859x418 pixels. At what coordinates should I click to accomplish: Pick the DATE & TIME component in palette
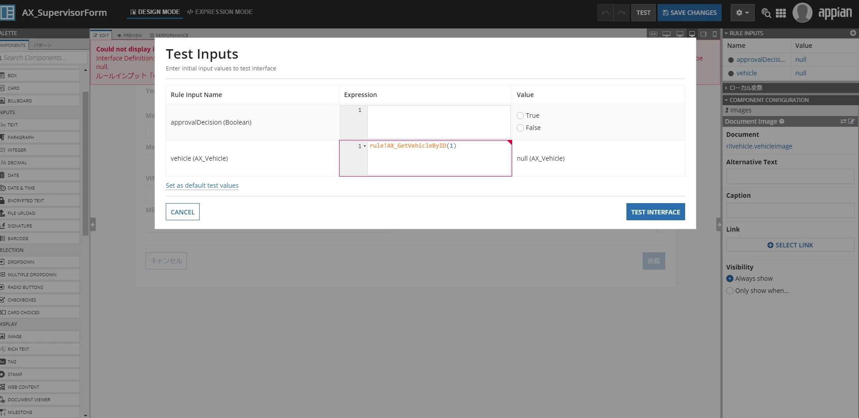coord(40,188)
